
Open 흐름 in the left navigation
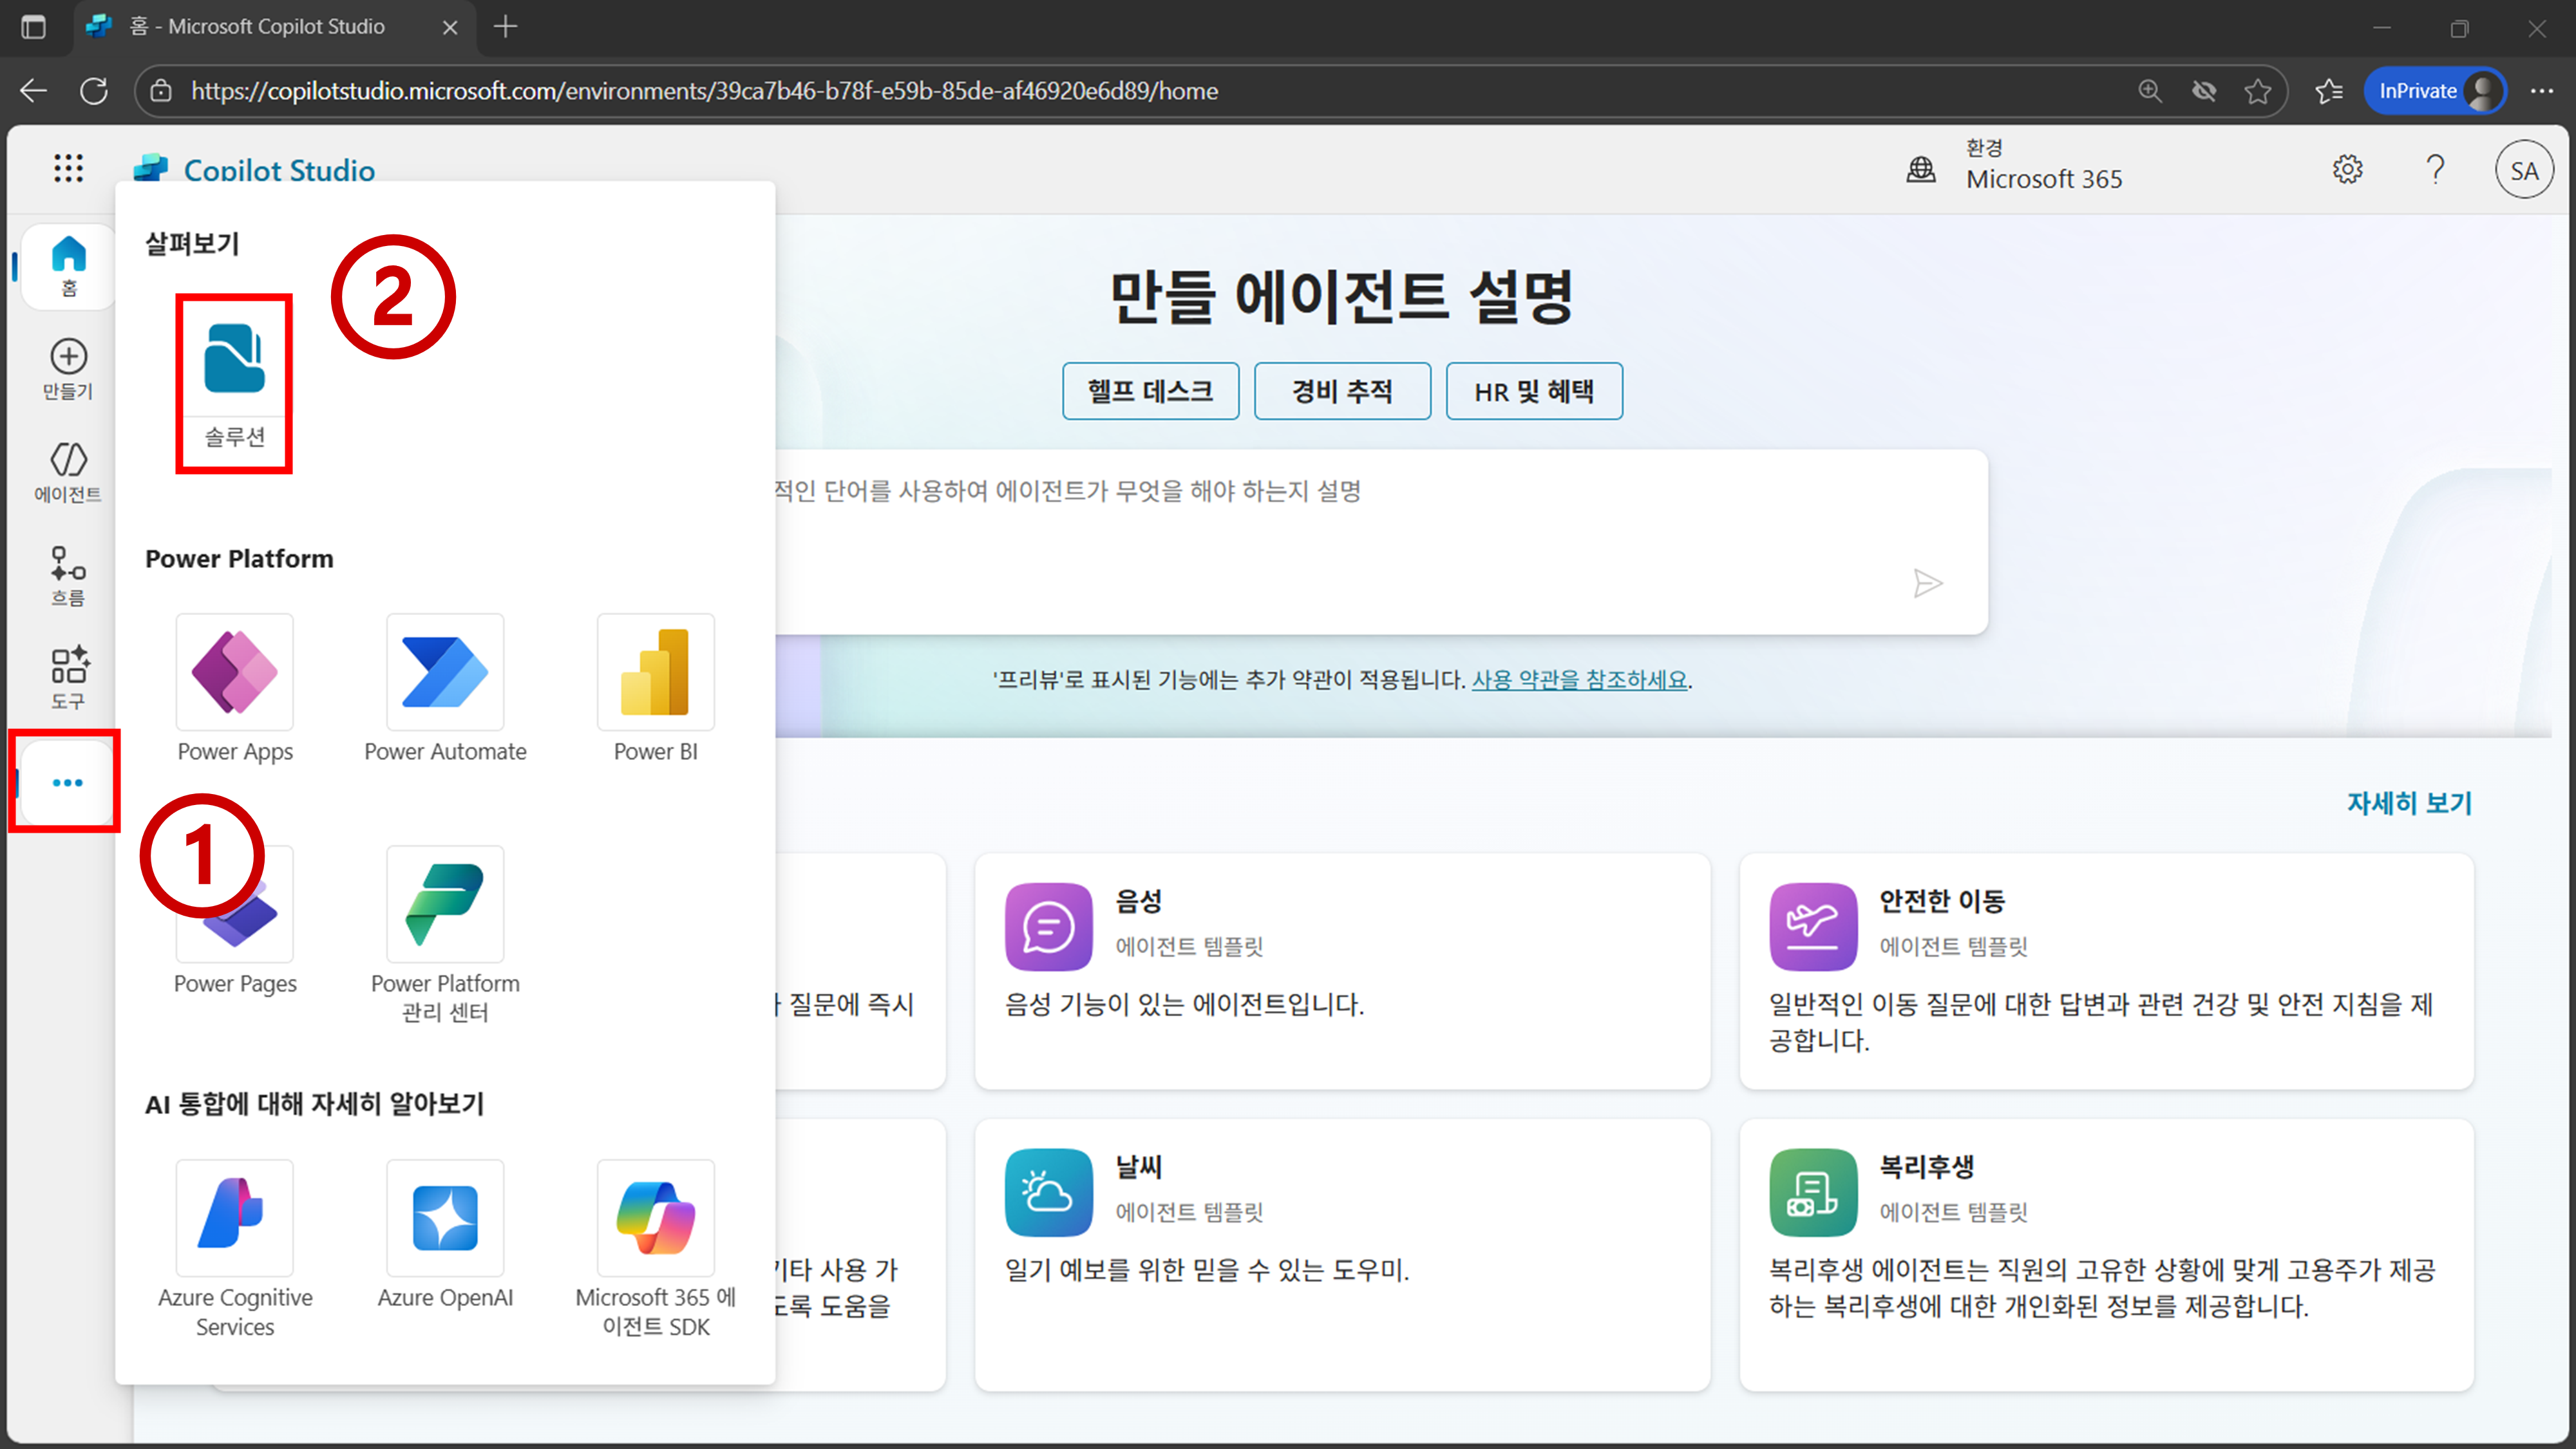(x=68, y=576)
